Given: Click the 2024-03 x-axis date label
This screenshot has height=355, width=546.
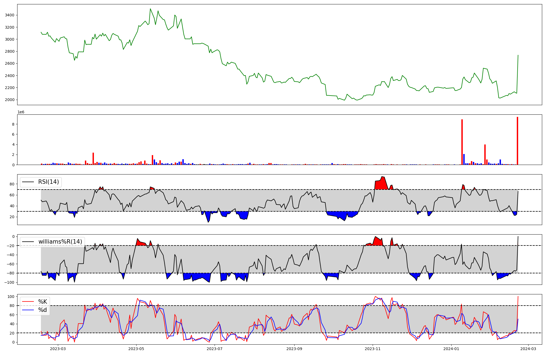Looking at the screenshot, I should pyautogui.click(x=528, y=349).
